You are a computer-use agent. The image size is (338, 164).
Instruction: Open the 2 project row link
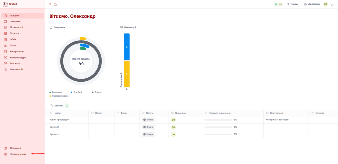(x=54, y=127)
